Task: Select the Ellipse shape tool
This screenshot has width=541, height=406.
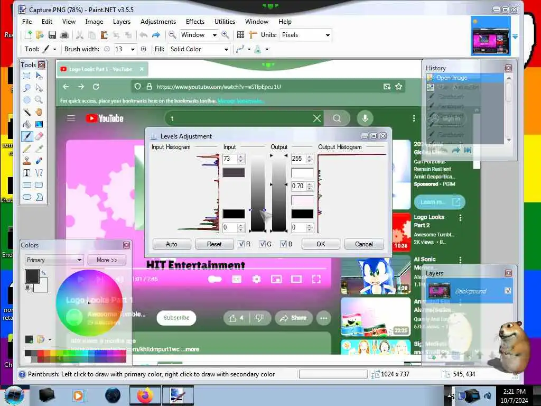Action: pyautogui.click(x=26, y=197)
